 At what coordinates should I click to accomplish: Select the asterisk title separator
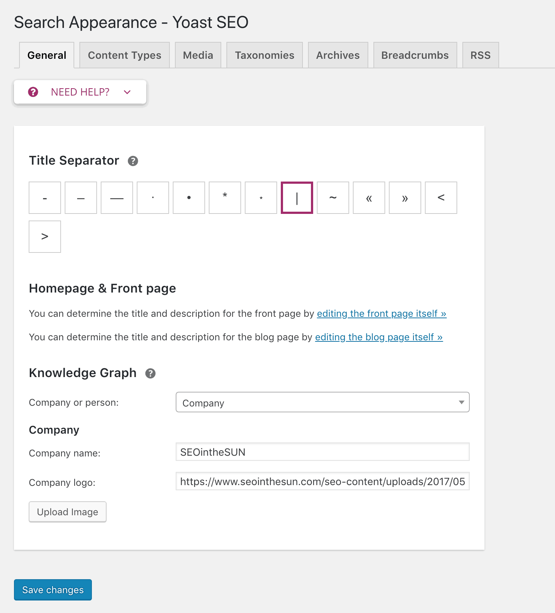point(225,198)
